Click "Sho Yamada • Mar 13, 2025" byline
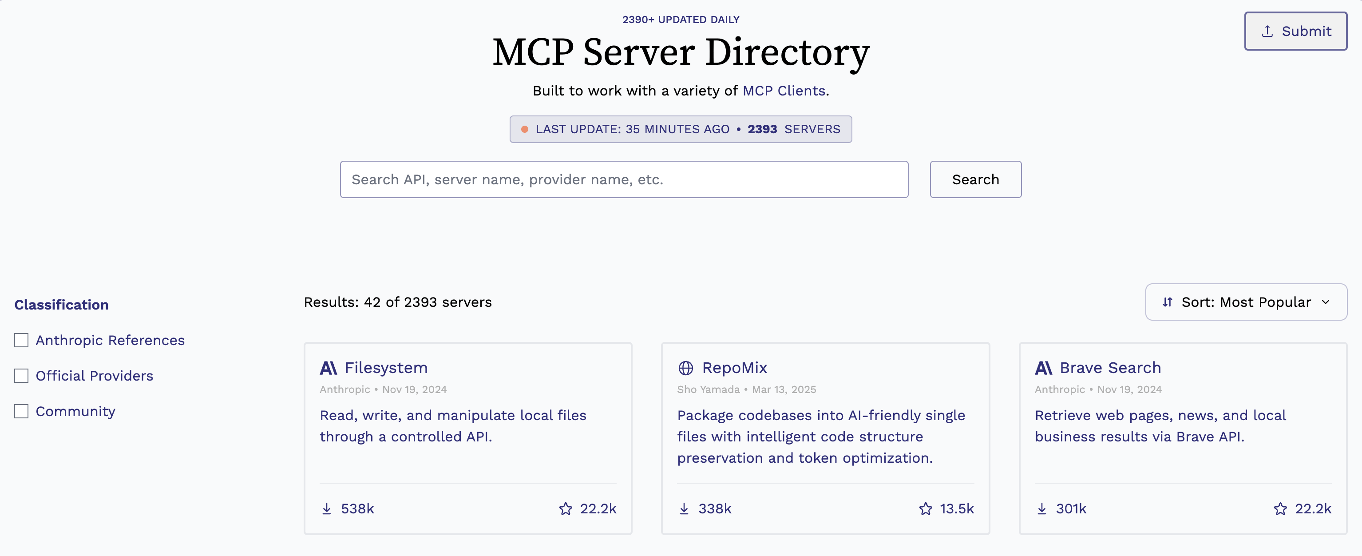1362x556 pixels. (747, 389)
